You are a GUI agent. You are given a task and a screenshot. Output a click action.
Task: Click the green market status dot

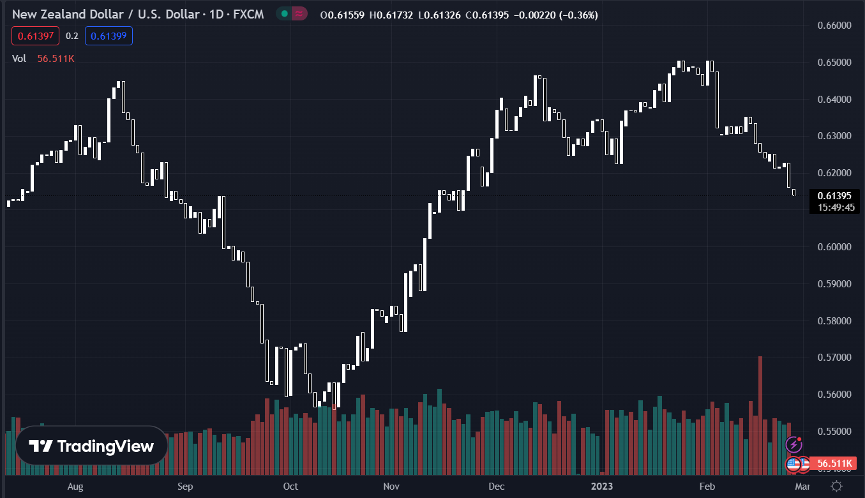(284, 14)
